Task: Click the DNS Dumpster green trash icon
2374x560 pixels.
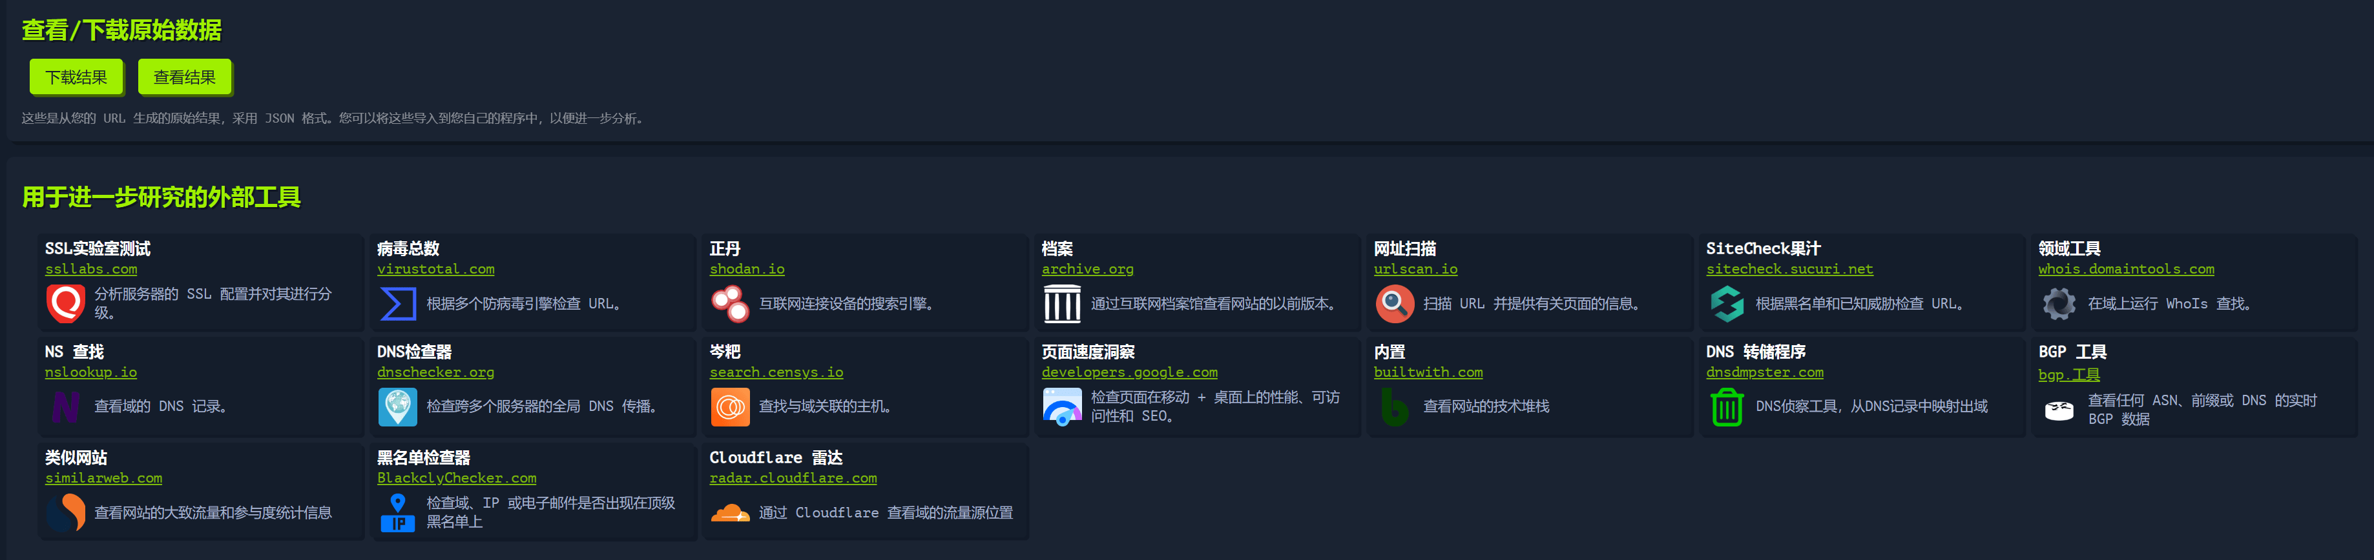Action: point(1726,406)
